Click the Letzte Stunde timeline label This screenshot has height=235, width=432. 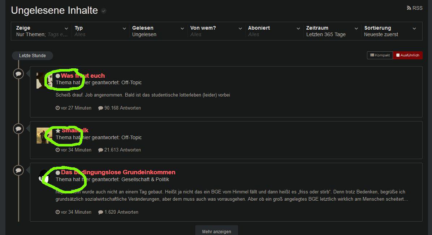click(33, 55)
